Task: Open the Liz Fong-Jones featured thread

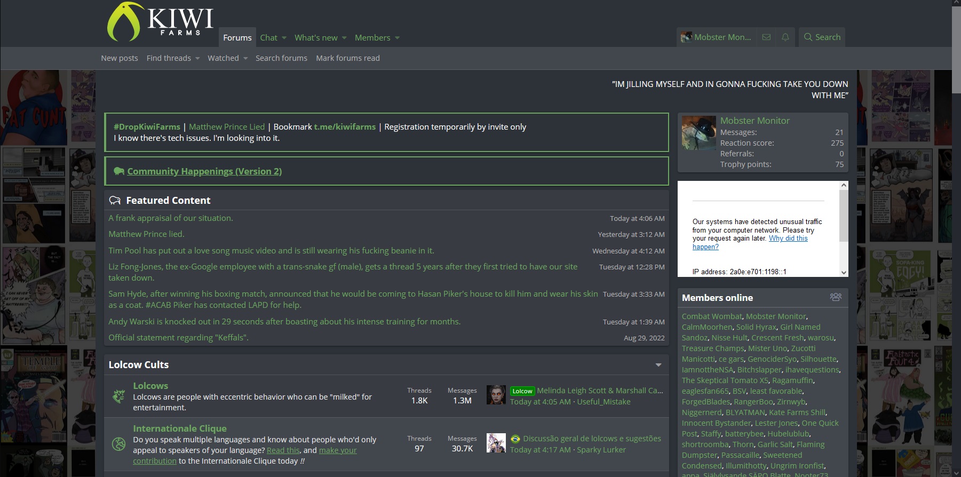Action: (343, 272)
